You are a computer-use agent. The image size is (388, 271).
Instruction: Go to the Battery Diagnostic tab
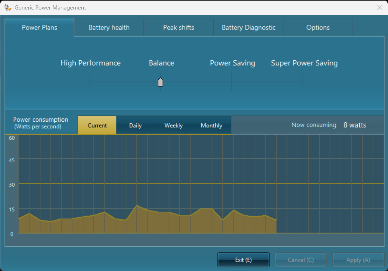tap(248, 28)
